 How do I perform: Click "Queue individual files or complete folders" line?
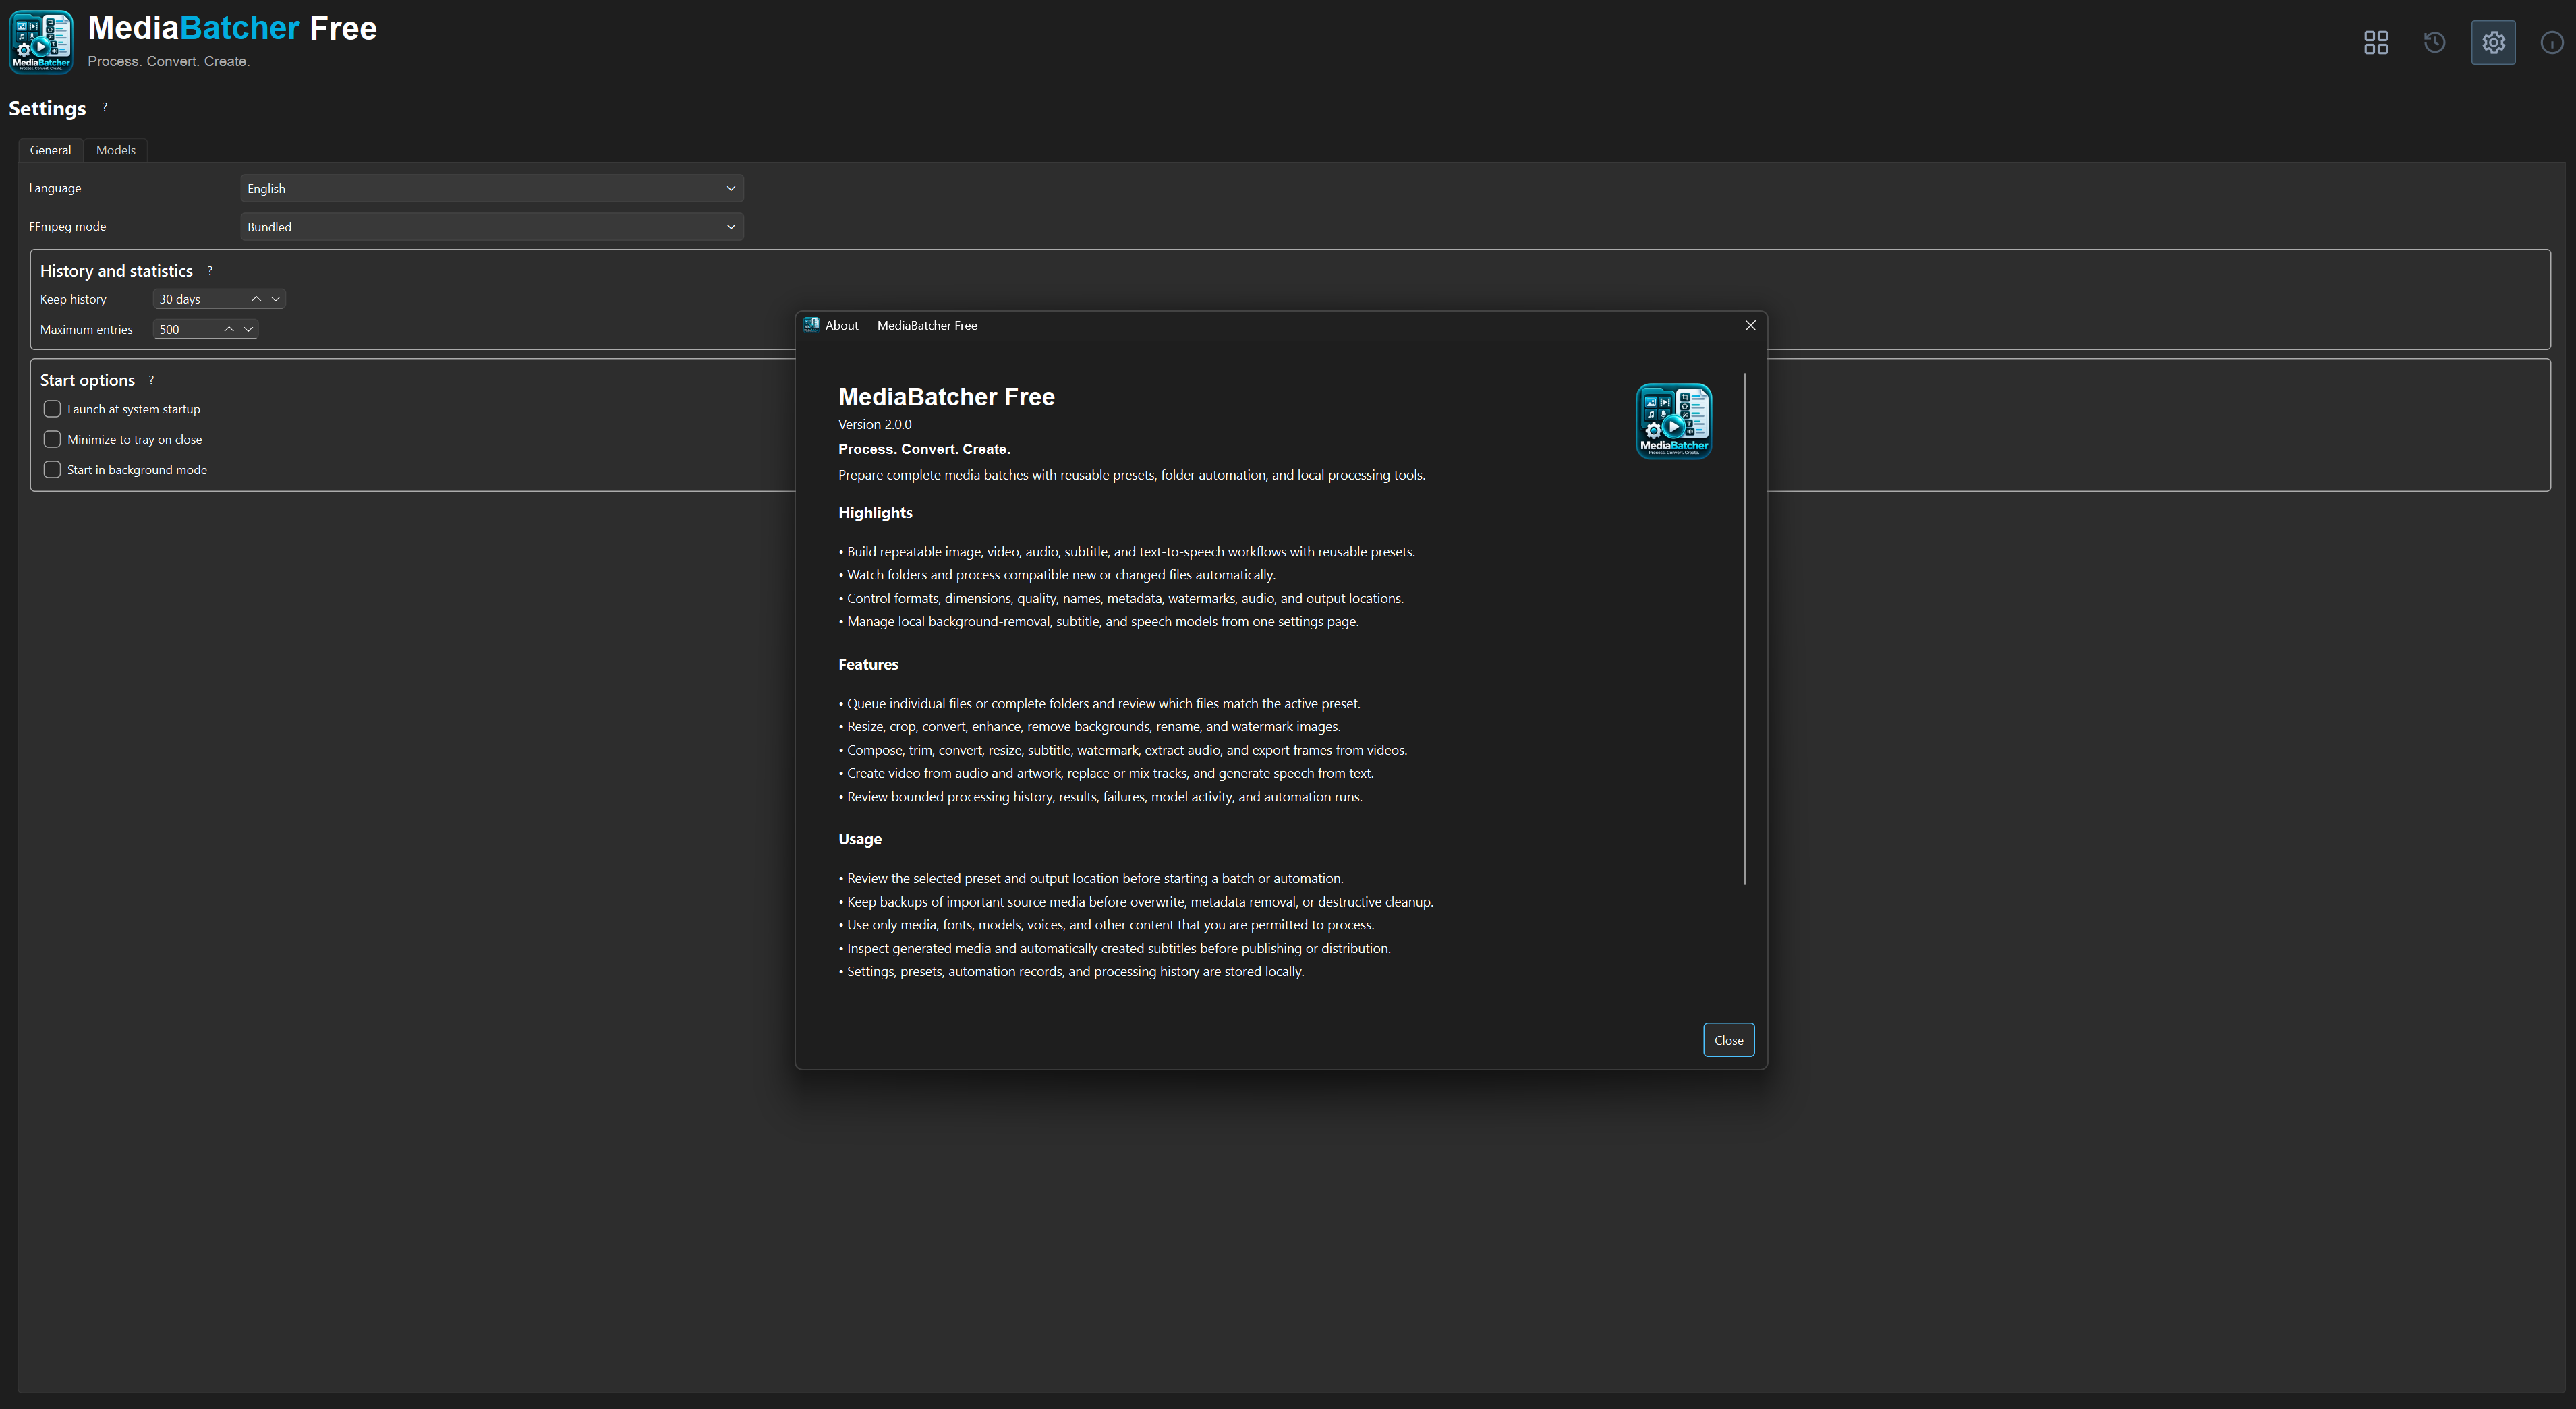pos(1100,704)
